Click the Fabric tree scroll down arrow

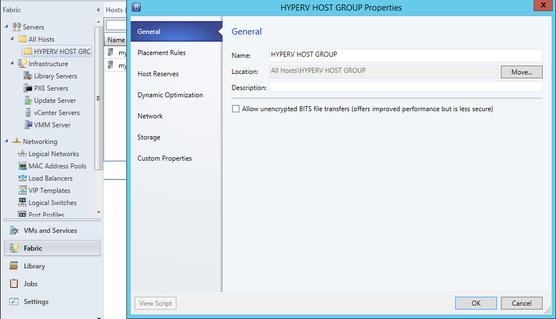click(x=99, y=212)
